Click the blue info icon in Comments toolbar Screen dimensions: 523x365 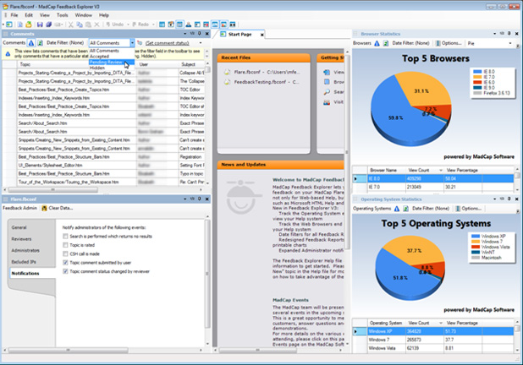31,43
